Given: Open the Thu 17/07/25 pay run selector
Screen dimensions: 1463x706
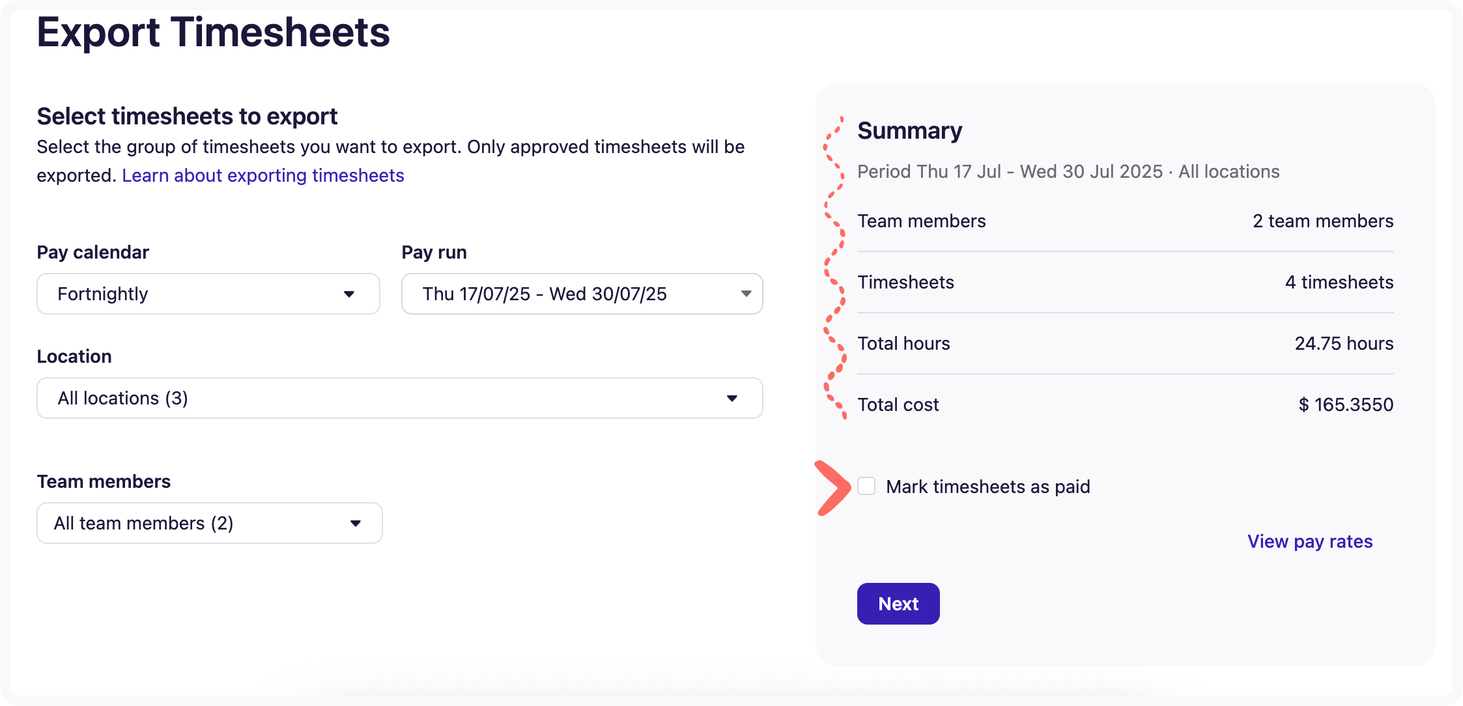Looking at the screenshot, I should coord(573,294).
